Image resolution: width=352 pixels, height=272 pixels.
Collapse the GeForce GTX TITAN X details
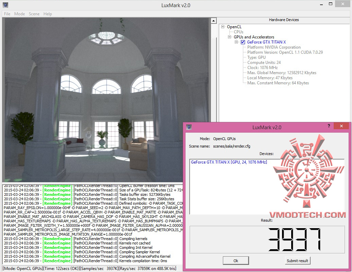click(x=236, y=42)
